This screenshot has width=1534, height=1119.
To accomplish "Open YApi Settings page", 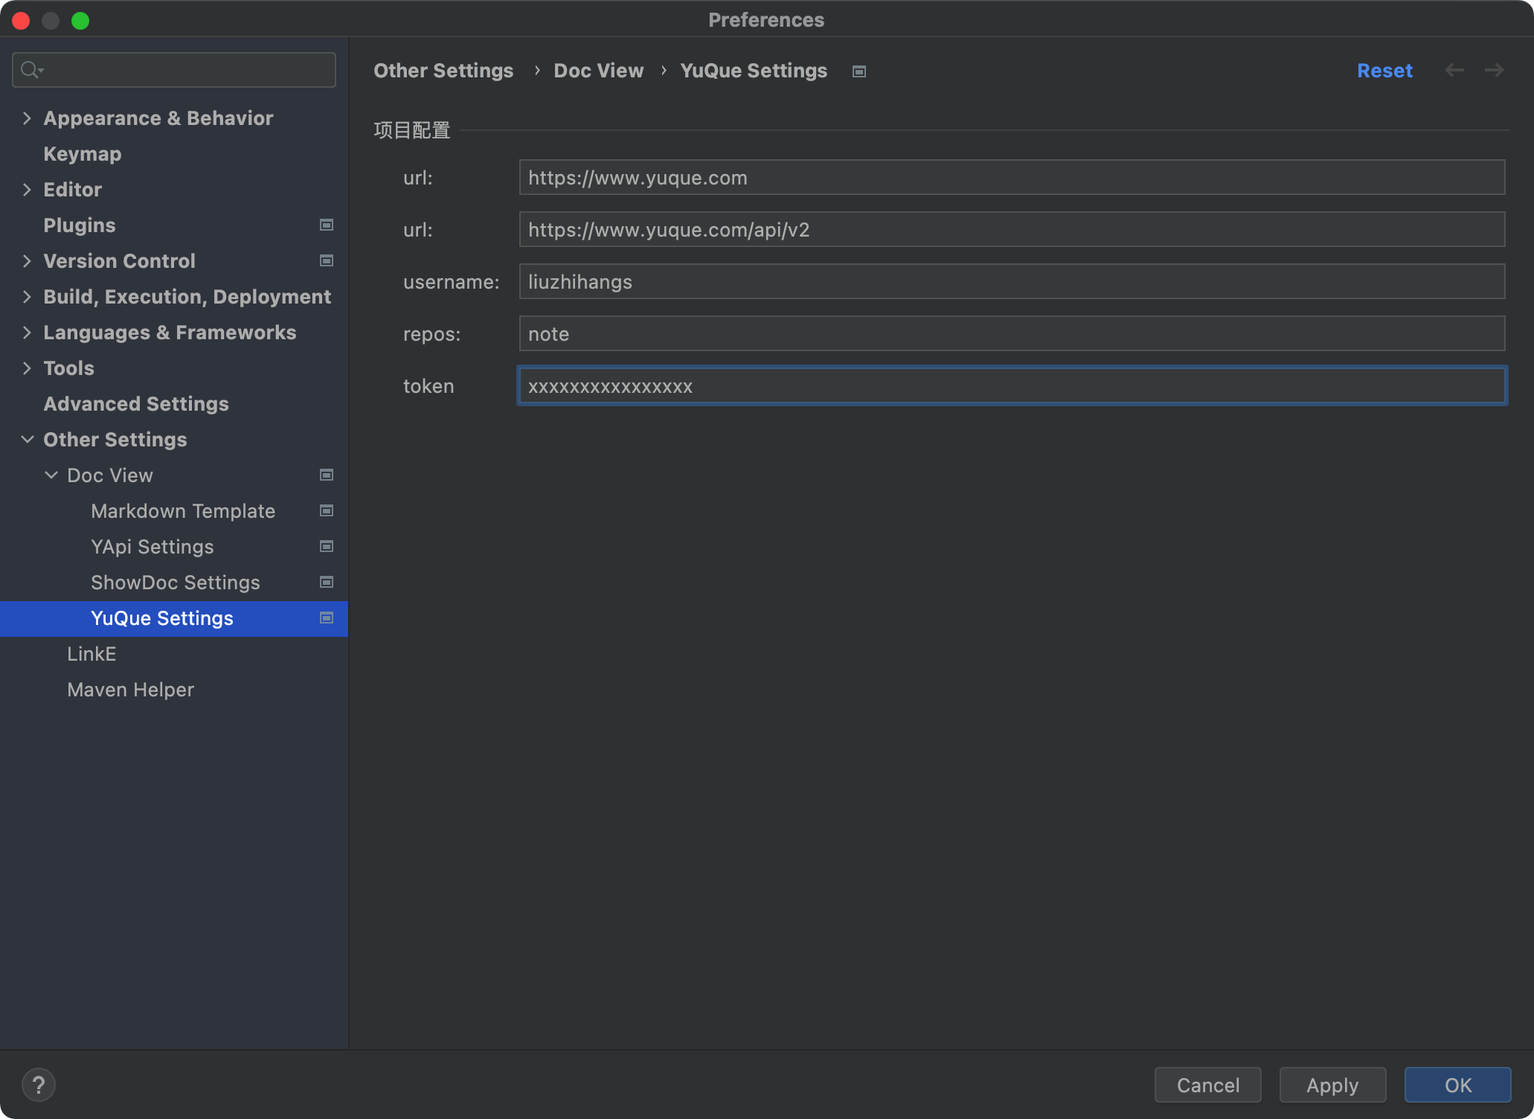I will click(152, 546).
